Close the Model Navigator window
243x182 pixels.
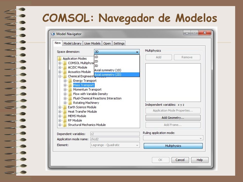click(205, 33)
